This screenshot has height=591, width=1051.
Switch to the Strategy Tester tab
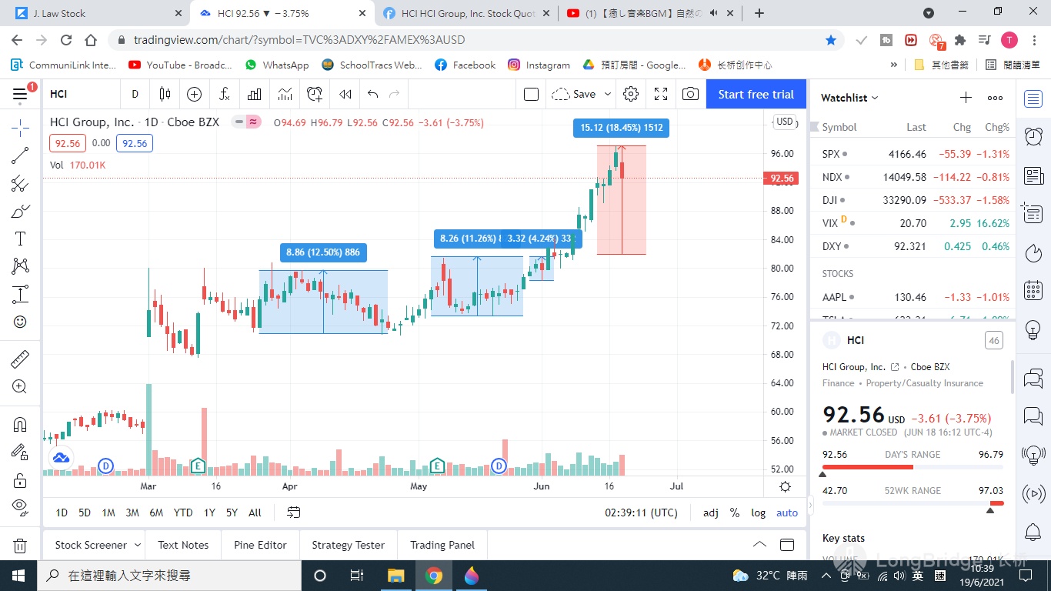(x=348, y=545)
